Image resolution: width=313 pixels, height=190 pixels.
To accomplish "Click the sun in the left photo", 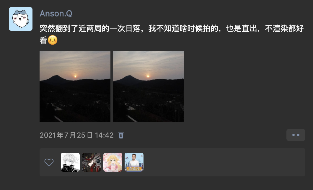I will click(x=76, y=76).
